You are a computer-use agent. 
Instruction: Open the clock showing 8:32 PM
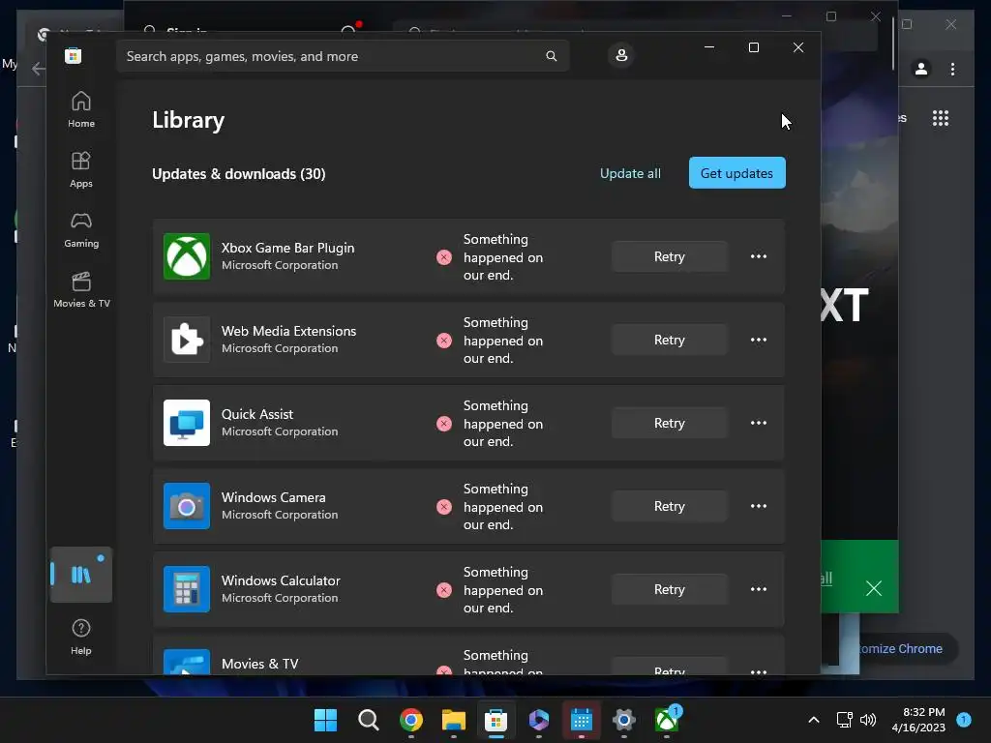(918, 720)
